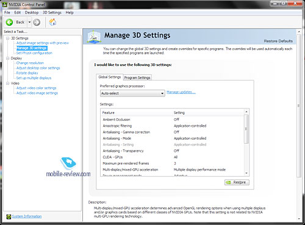Collapse the Display tree node
Viewport: 305px width, 225px height.
[x=8, y=59]
